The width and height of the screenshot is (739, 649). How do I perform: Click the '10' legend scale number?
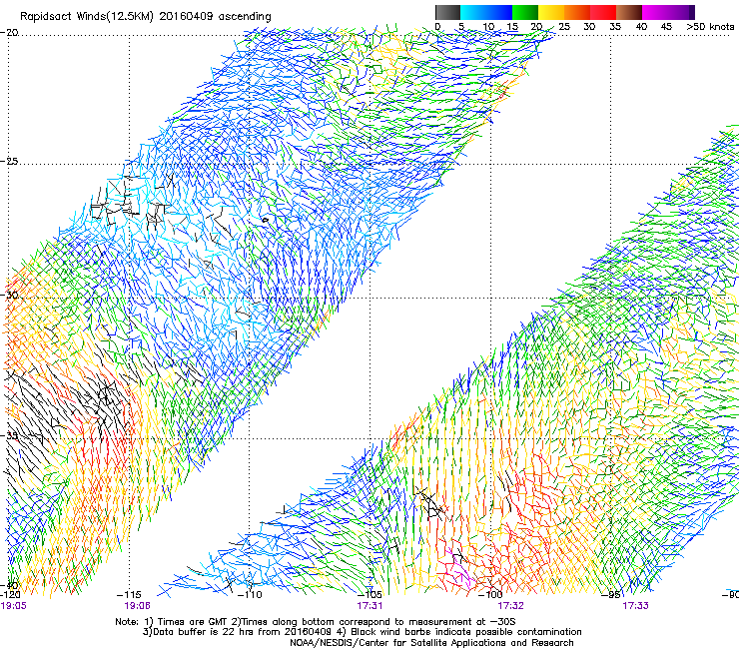click(x=488, y=26)
